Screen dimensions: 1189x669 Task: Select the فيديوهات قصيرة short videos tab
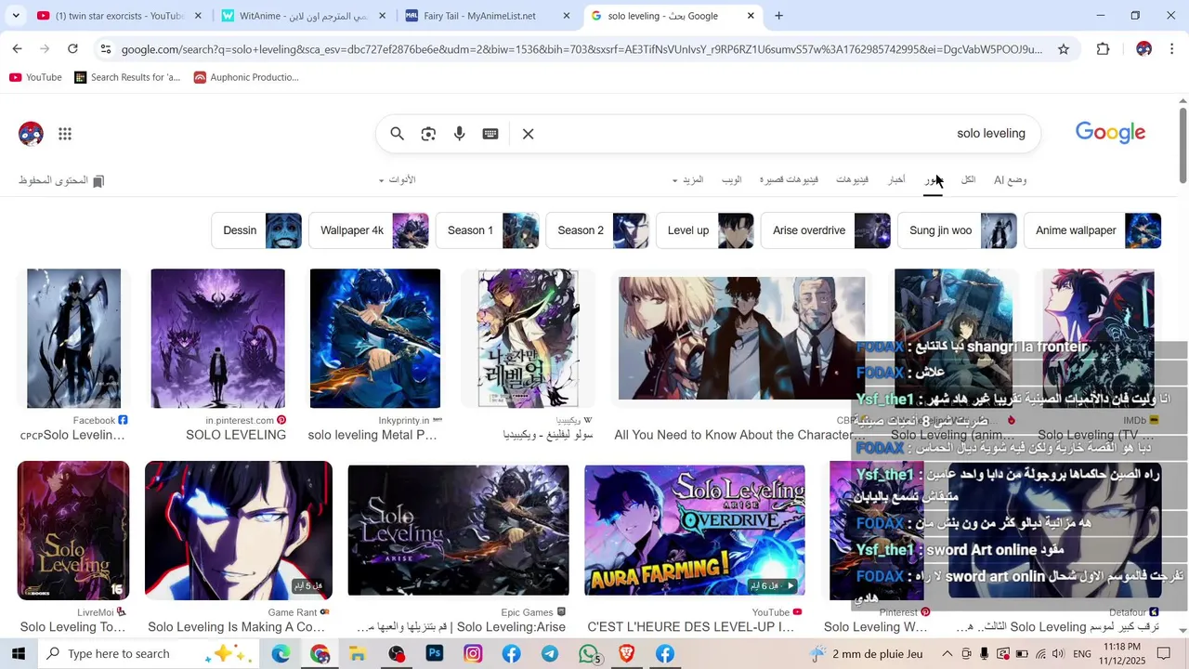point(789,180)
